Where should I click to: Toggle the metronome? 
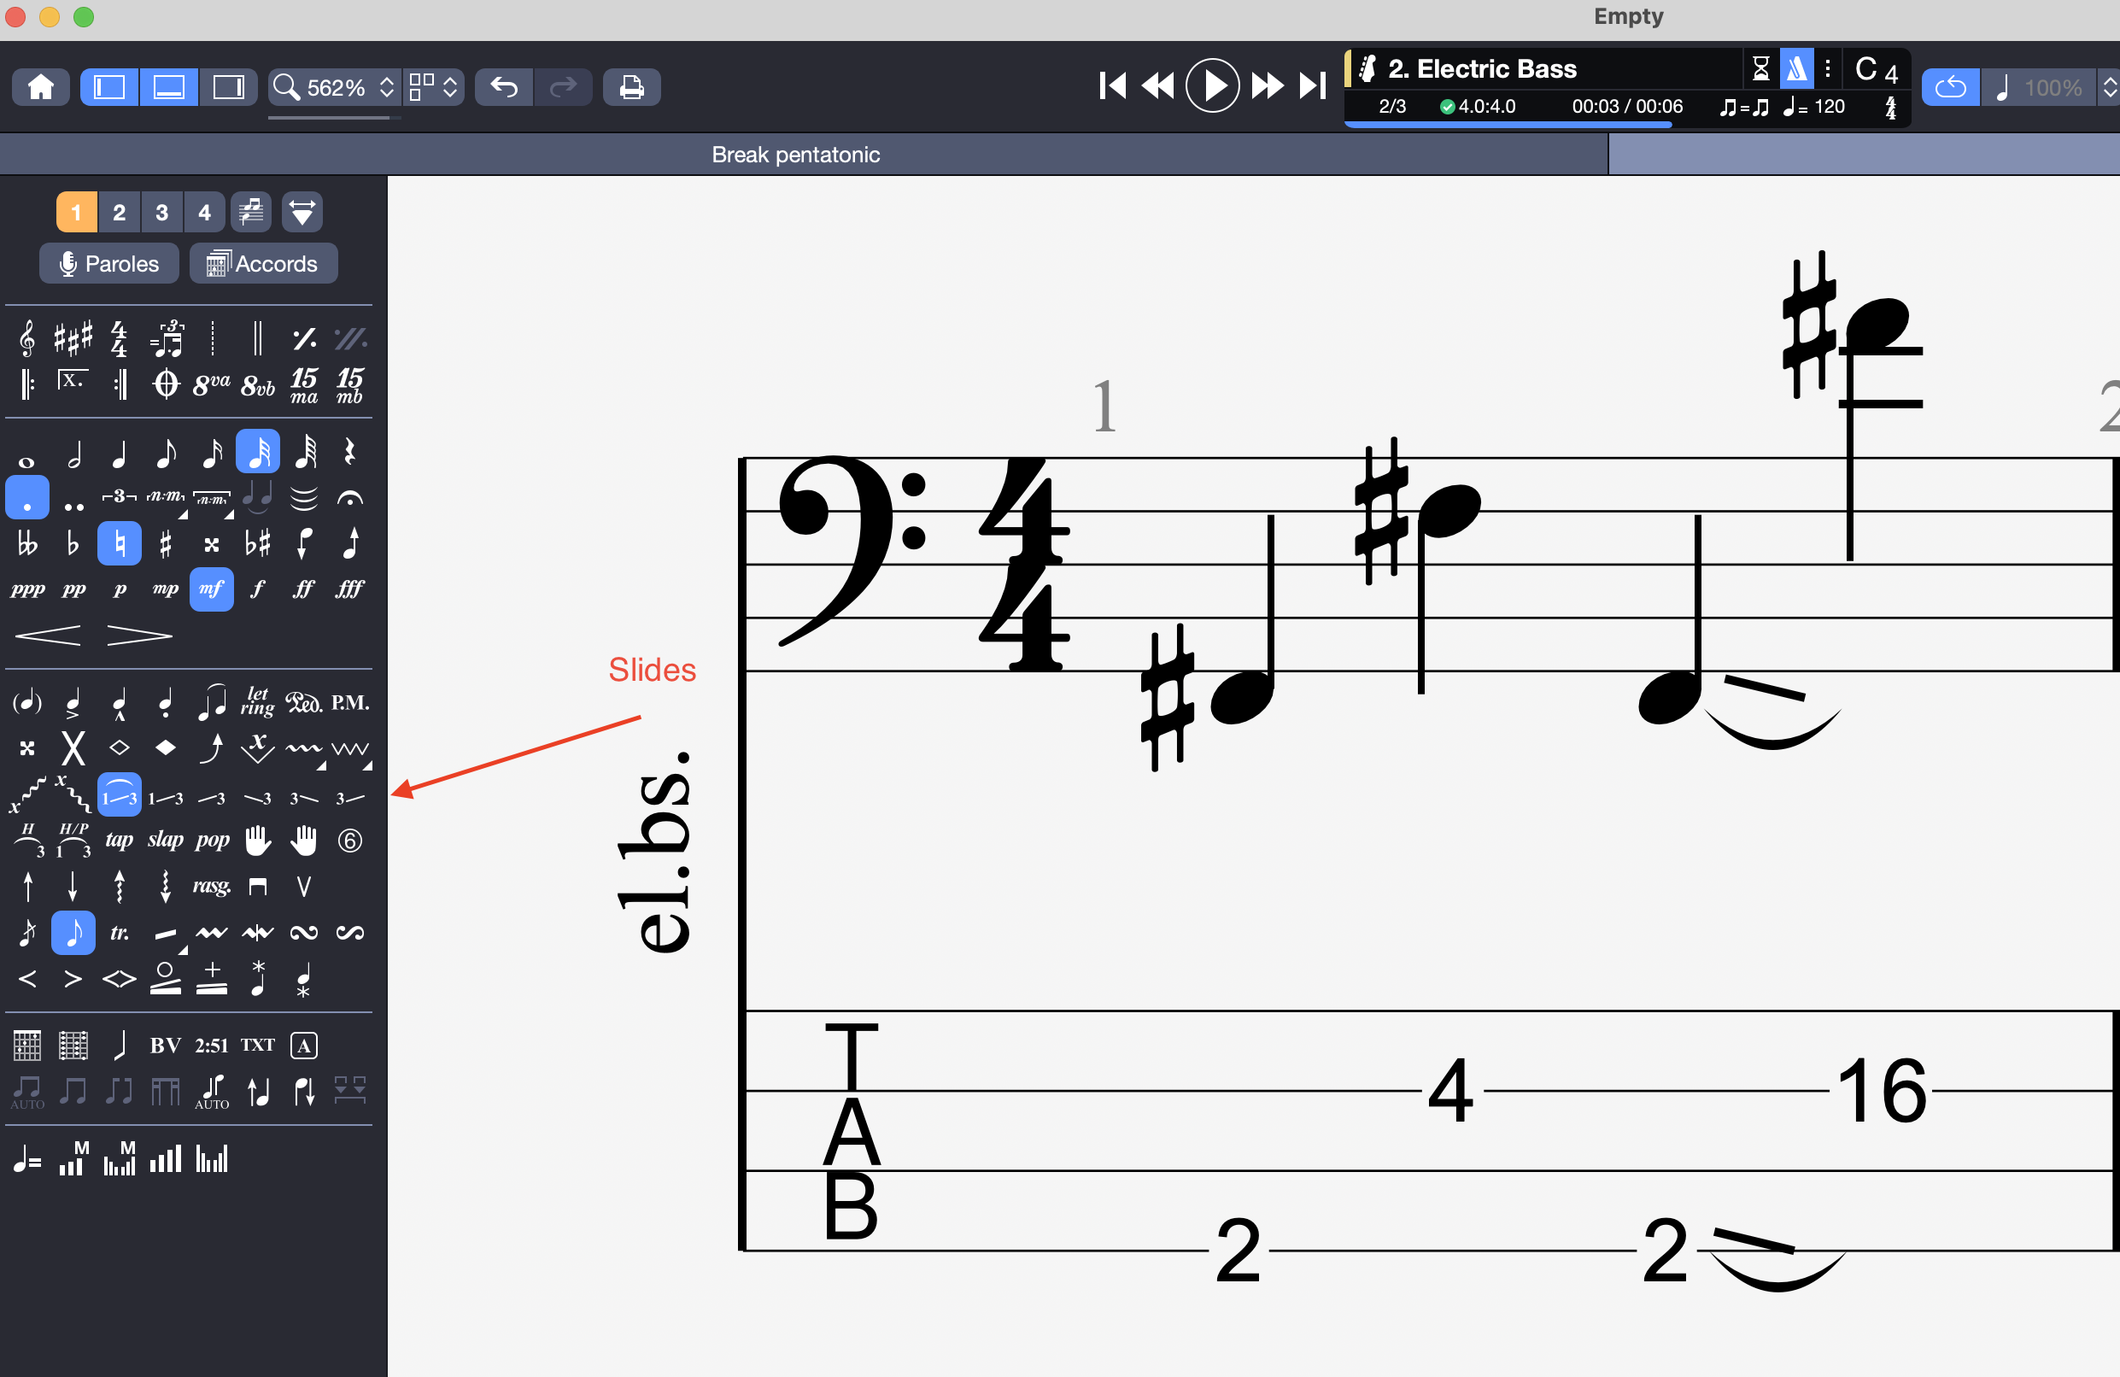(x=1796, y=68)
